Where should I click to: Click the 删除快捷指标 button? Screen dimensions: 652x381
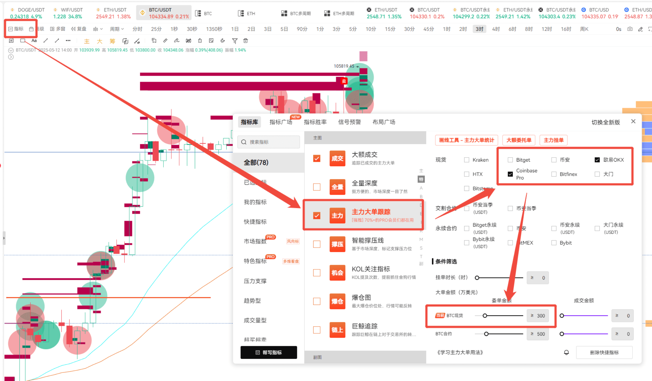click(x=604, y=353)
